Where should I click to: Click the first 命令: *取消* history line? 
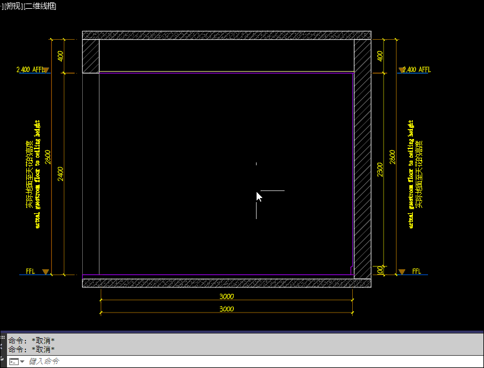(31, 341)
